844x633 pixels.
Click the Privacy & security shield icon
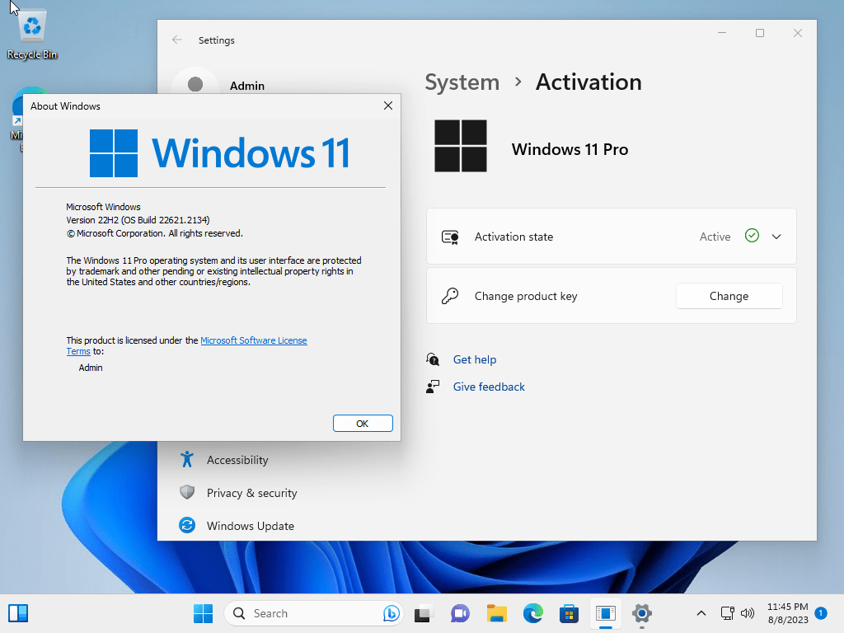[187, 493]
